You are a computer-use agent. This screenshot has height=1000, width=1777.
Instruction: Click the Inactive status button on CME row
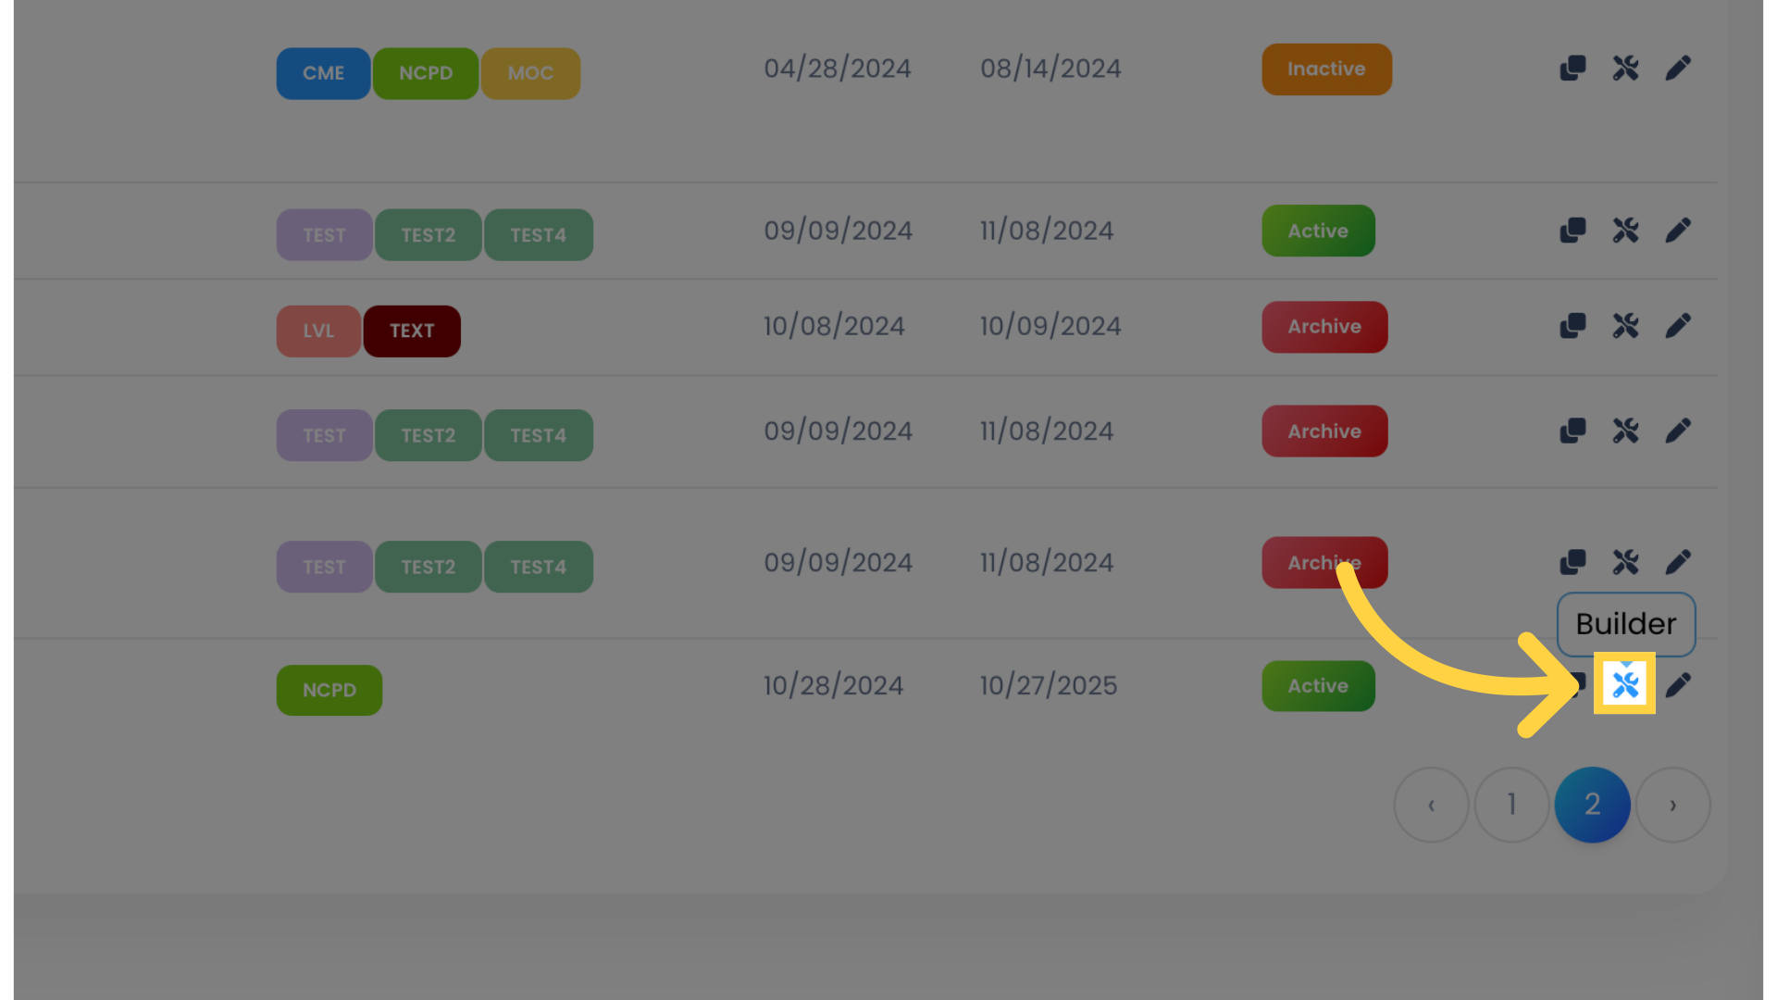pos(1326,68)
